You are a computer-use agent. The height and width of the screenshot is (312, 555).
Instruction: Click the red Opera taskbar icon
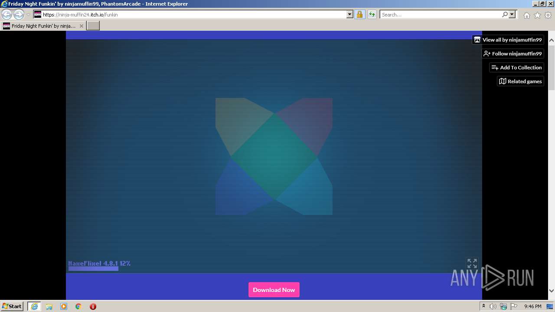pyautogui.click(x=93, y=306)
